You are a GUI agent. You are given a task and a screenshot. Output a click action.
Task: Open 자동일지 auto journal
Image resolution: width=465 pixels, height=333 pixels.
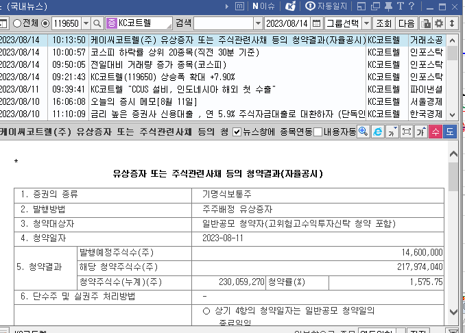[326, 6]
